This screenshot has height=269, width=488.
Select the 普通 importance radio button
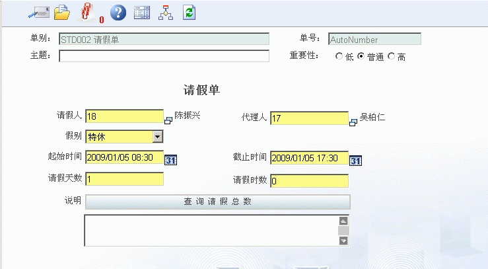(x=361, y=57)
